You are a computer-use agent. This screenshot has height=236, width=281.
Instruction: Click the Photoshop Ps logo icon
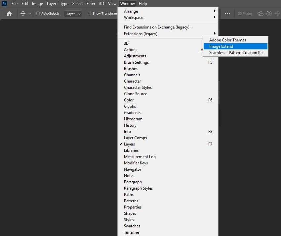(x=4, y=3)
